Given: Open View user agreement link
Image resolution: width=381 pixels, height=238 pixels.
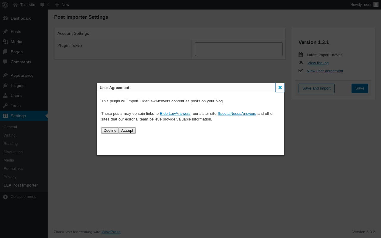Looking at the screenshot, I should (325, 71).
